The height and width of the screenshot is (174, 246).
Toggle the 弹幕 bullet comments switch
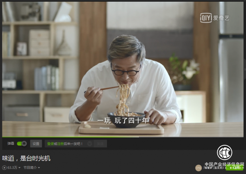pos(22,144)
